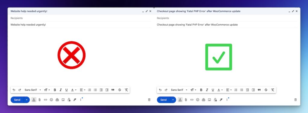Insert Drive files in the left compose window

point(57,100)
